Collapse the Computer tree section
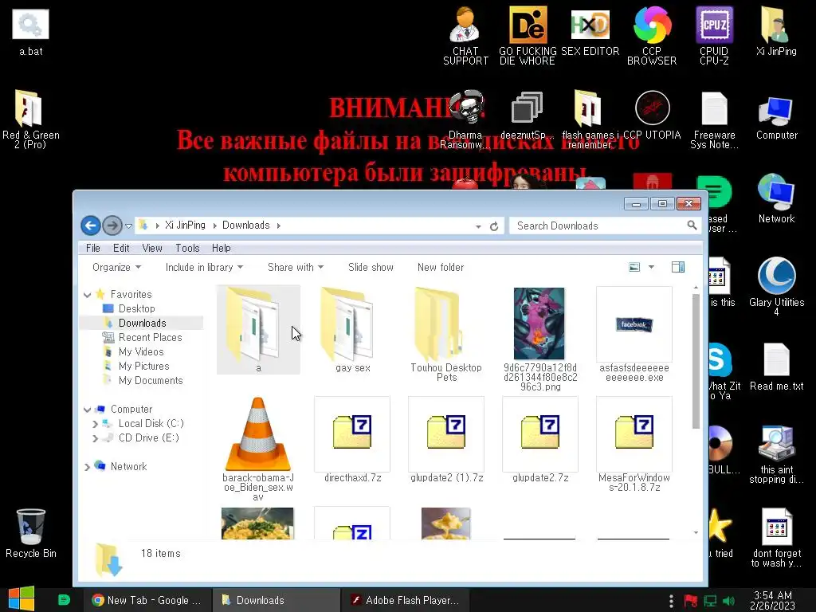 click(88, 410)
